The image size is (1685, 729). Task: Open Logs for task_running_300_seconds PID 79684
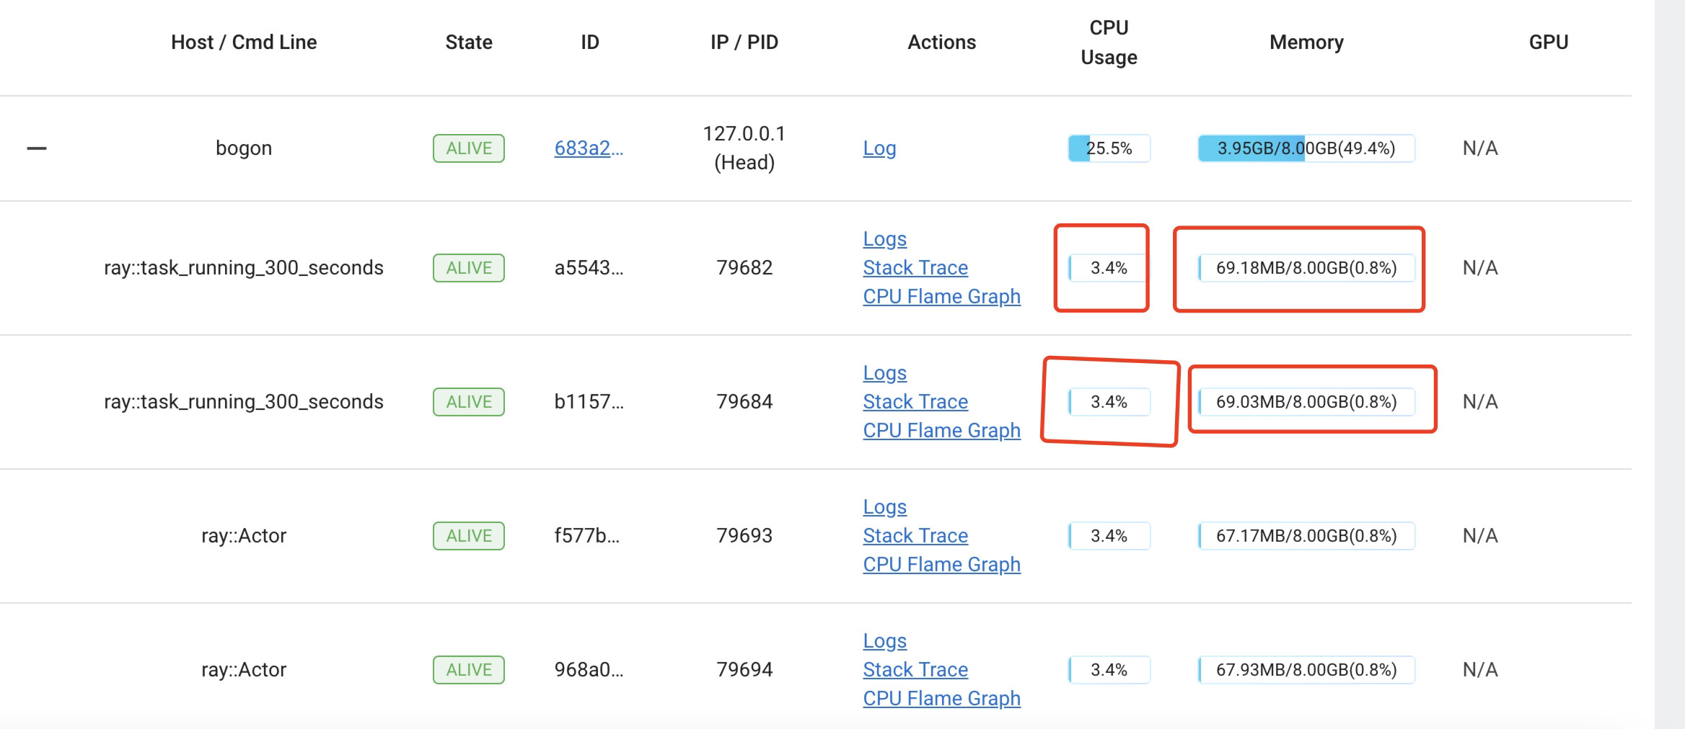tap(884, 372)
